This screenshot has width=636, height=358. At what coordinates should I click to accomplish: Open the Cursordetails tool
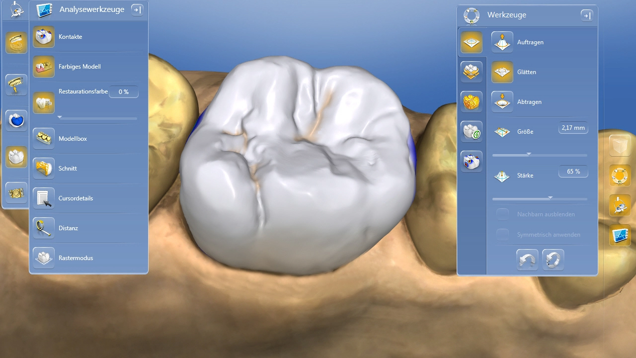pyautogui.click(x=44, y=198)
